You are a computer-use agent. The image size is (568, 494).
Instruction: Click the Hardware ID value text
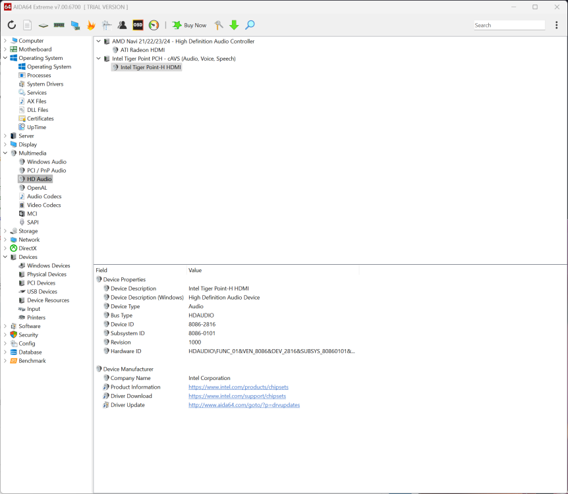271,351
